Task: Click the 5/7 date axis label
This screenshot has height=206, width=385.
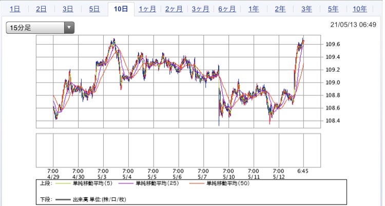Action: 203,177
